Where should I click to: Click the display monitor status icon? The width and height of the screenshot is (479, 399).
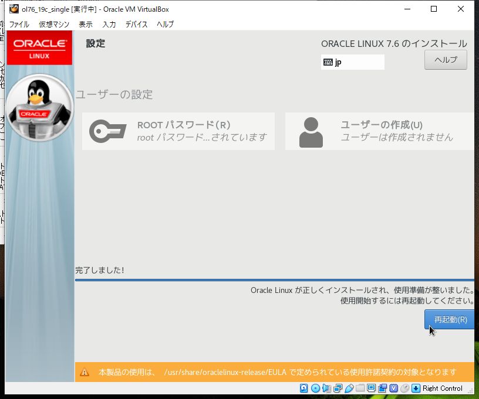click(371, 388)
